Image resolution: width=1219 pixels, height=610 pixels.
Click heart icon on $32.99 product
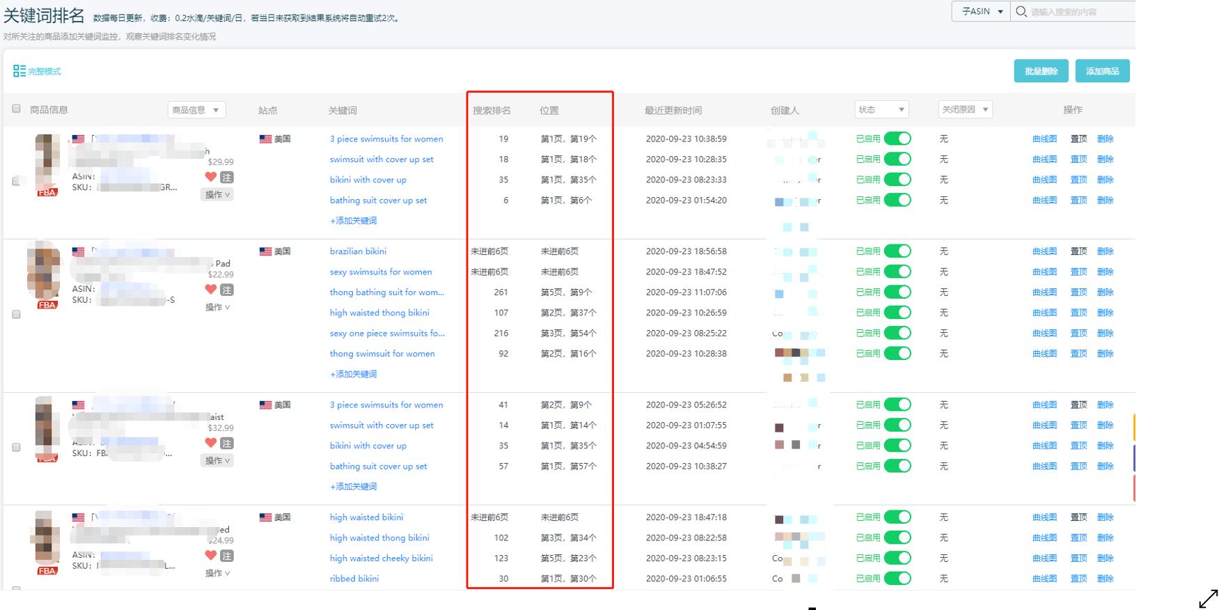click(x=211, y=443)
